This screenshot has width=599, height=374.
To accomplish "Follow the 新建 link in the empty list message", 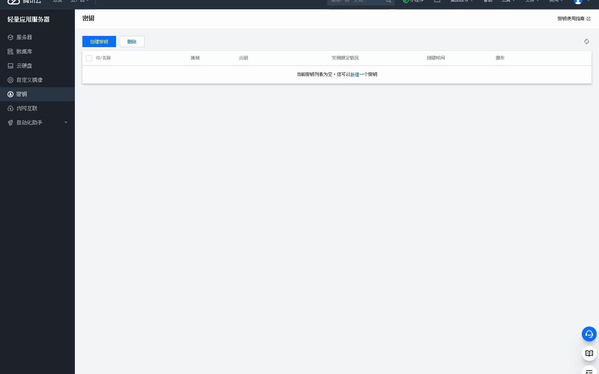I will coord(355,74).
